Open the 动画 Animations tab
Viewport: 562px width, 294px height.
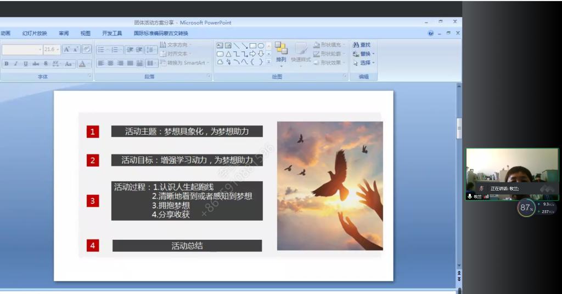(5, 33)
